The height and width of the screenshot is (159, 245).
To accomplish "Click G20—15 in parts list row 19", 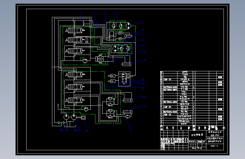I will [x=167, y=79].
